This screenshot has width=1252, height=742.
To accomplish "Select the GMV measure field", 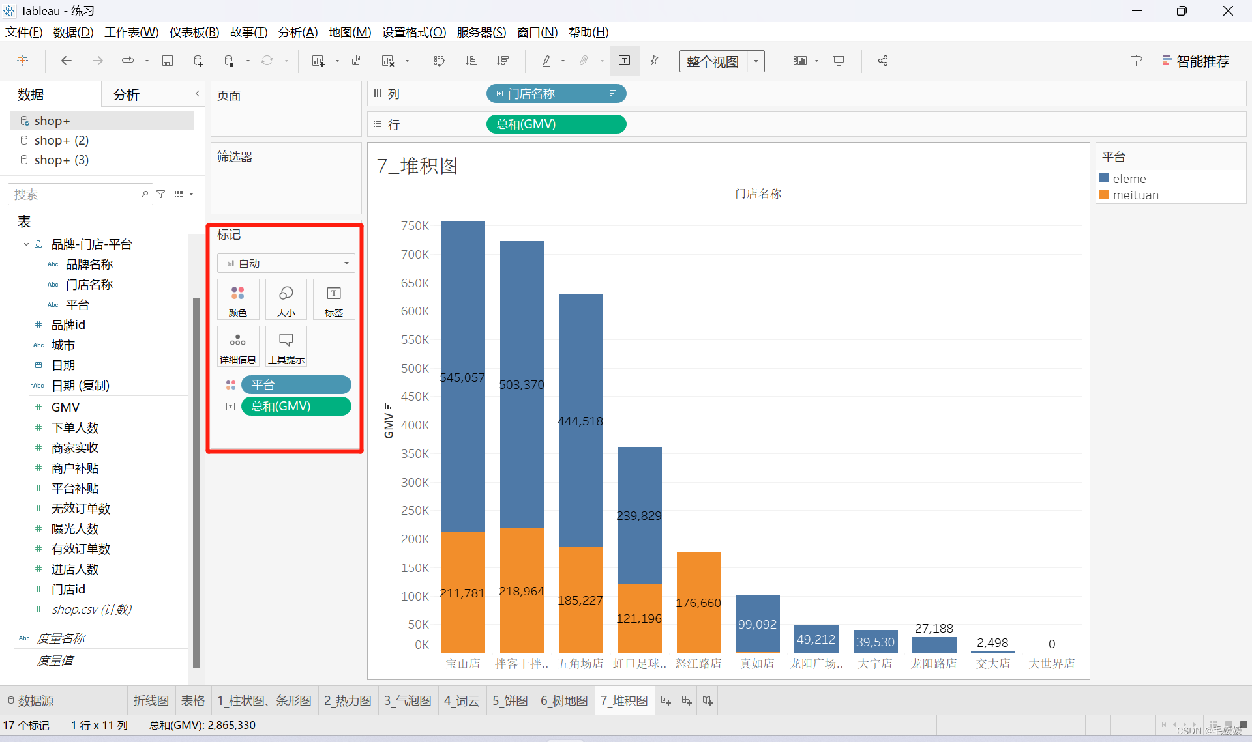I will coord(66,407).
